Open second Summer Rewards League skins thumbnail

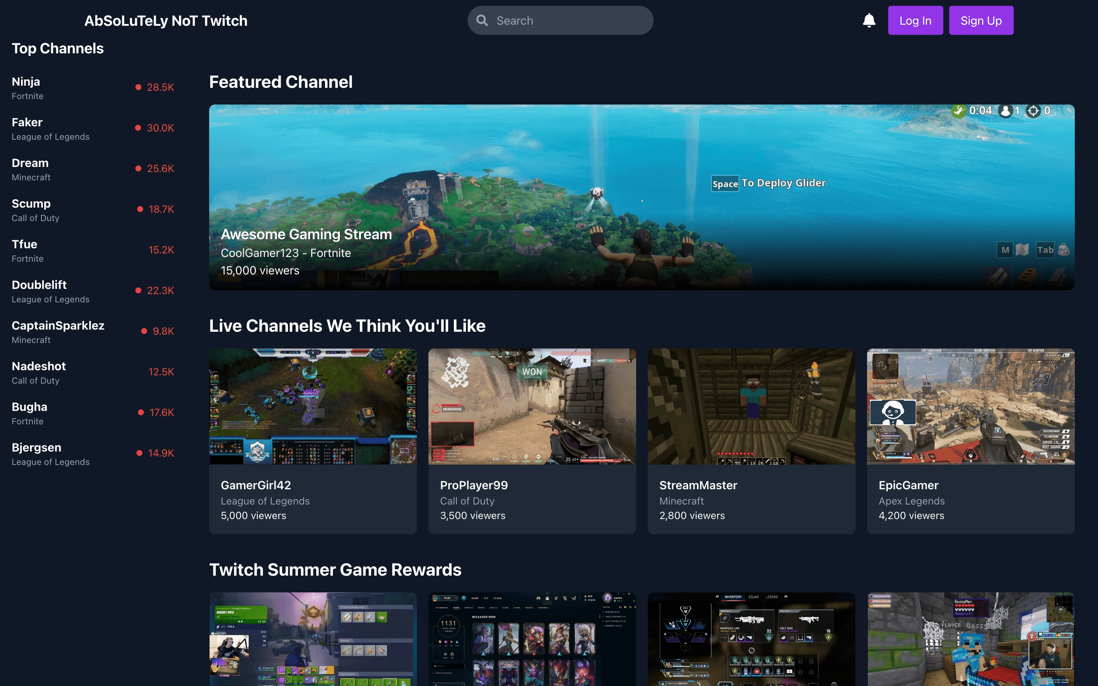532,639
